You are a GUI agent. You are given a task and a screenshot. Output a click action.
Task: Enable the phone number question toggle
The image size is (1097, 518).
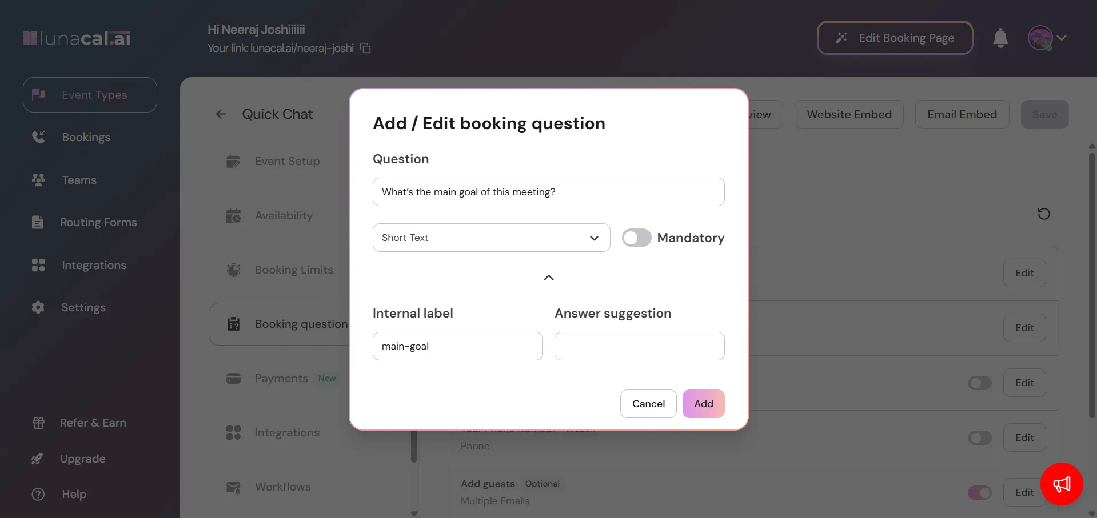coord(979,437)
